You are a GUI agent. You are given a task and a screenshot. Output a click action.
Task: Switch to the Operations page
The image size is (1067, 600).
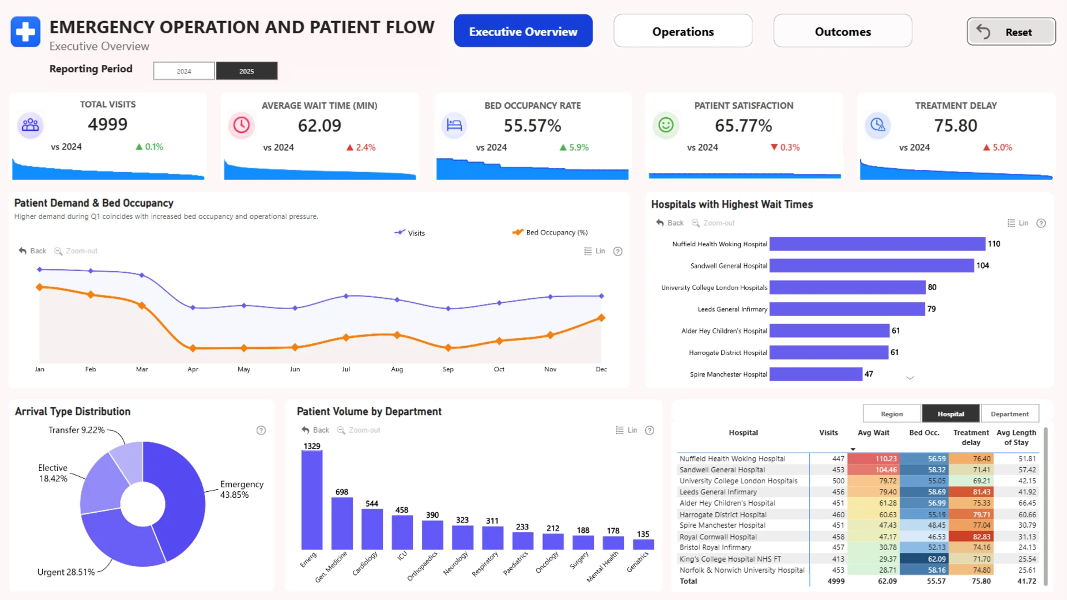pos(683,32)
